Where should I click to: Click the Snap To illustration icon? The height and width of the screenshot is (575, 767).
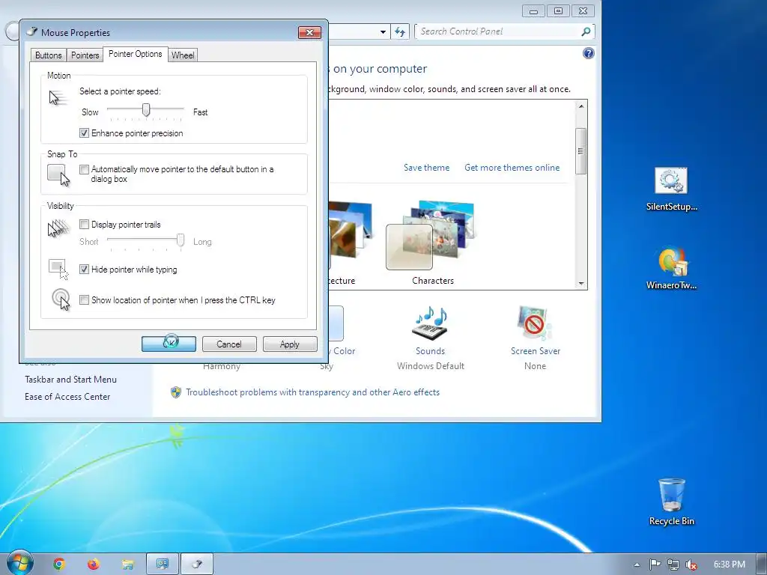click(58, 175)
